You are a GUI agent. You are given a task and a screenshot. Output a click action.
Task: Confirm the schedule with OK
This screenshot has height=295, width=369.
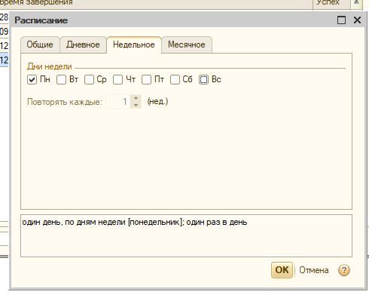pyautogui.click(x=282, y=270)
